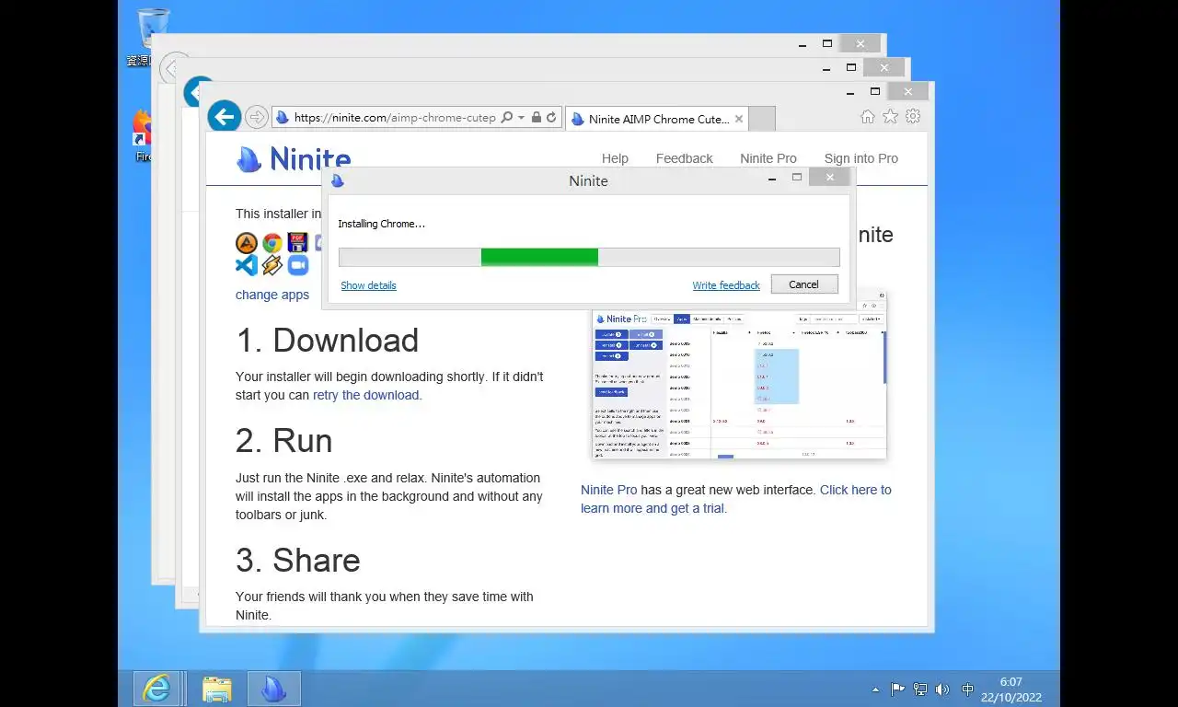1178x707 pixels.
Task: Close the Ninite AIMP Chrome tab
Action: click(x=738, y=119)
